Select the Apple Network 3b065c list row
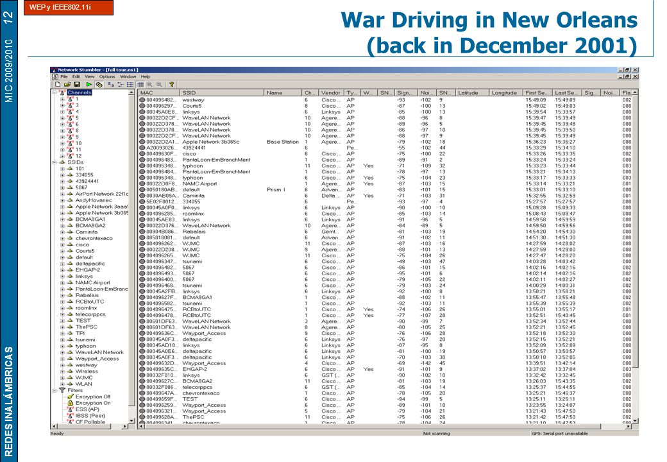This screenshot has width=667, height=462. pos(385,142)
